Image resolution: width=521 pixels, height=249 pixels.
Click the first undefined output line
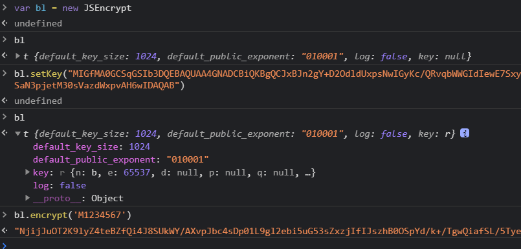pos(38,23)
